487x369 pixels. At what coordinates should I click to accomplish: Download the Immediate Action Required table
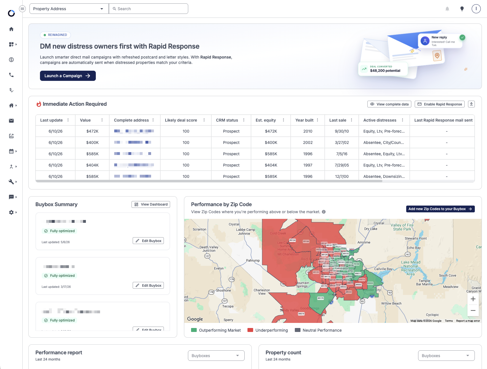471,104
